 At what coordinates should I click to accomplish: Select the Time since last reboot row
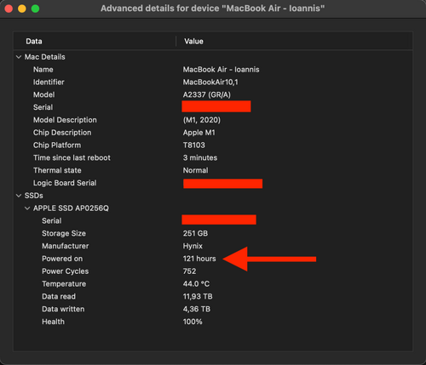pos(213,157)
